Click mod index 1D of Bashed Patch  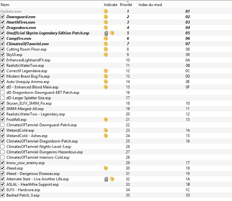point(188,195)
